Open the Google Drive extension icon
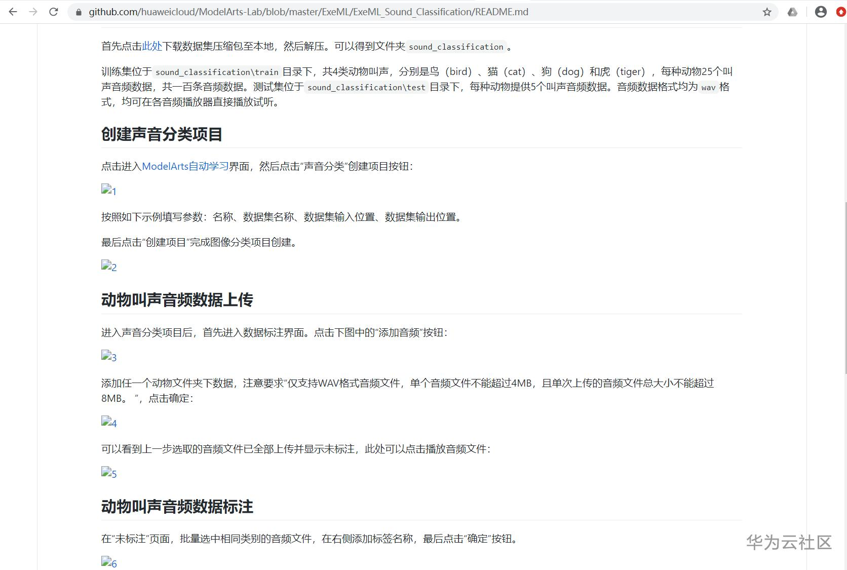The height and width of the screenshot is (570, 847). coord(793,12)
